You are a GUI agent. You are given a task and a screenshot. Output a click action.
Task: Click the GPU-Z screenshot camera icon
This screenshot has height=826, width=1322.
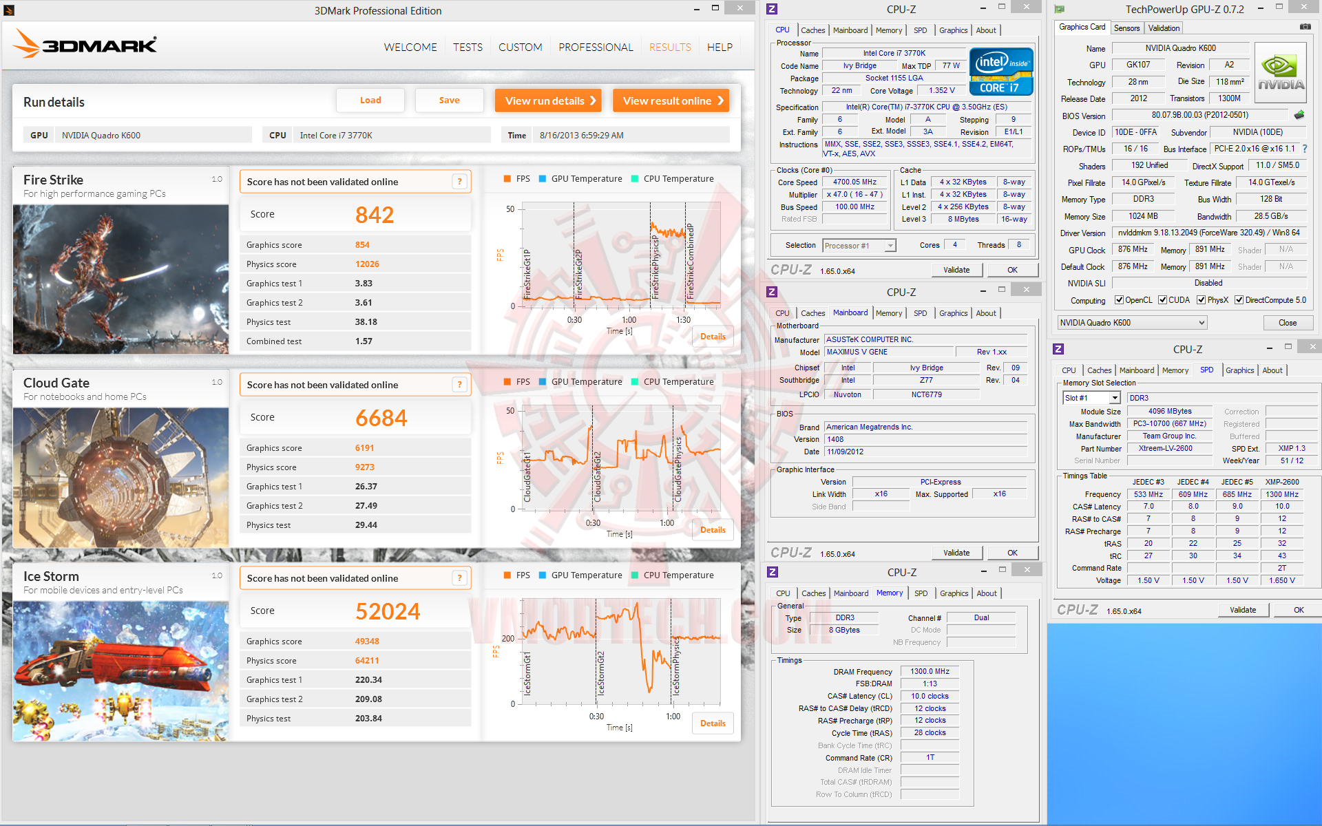coord(1305,27)
